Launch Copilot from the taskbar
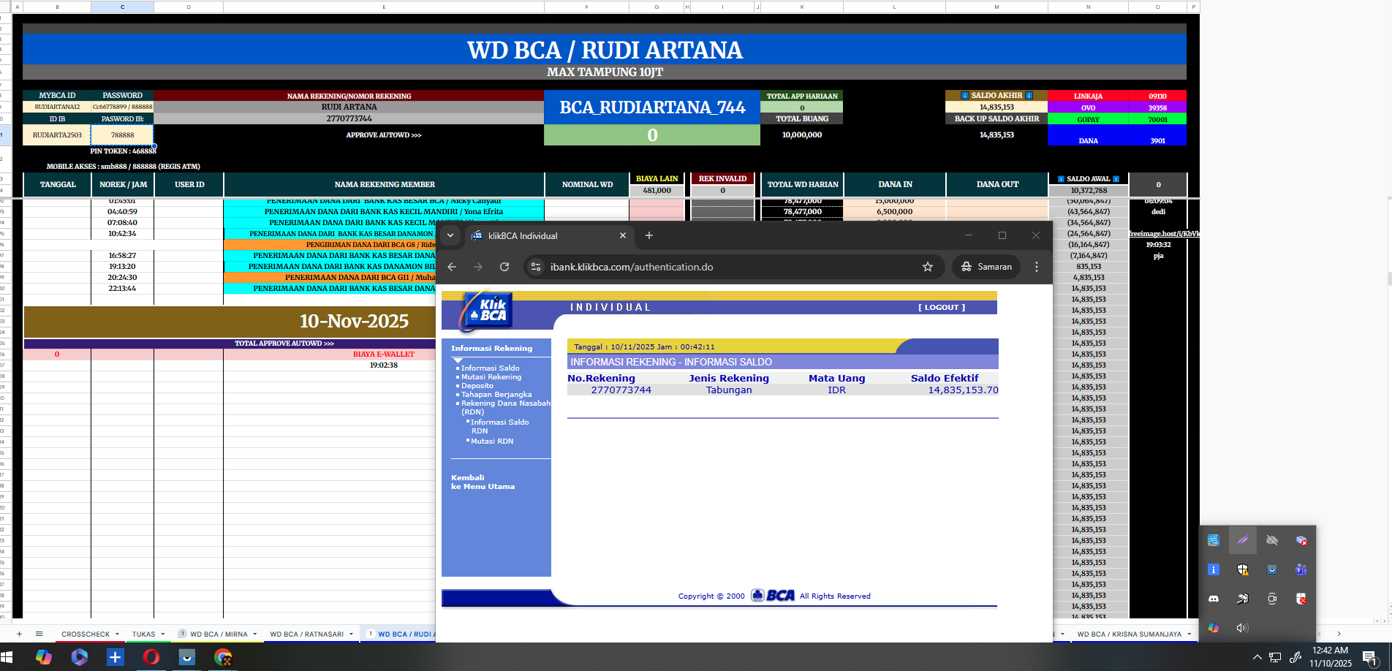The height and width of the screenshot is (671, 1392). (44, 657)
